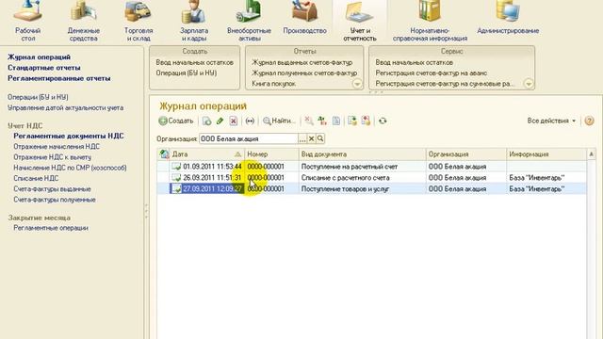This screenshot has height=339, width=603.
Task: Click the red X delete mark icon
Action: point(233,121)
